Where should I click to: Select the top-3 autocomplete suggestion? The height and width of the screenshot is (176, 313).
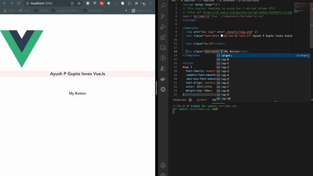pyautogui.click(x=263, y=71)
